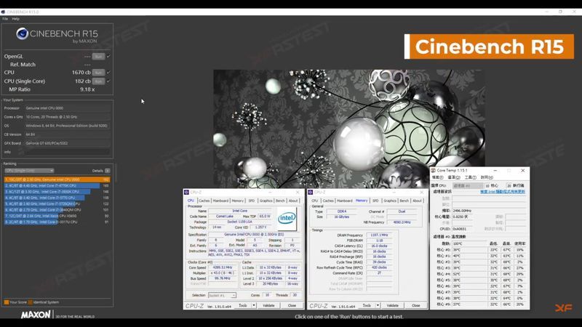Toggle the CPU (Single Core) test checkbox
The width and height of the screenshot is (582, 327).
pos(108,81)
